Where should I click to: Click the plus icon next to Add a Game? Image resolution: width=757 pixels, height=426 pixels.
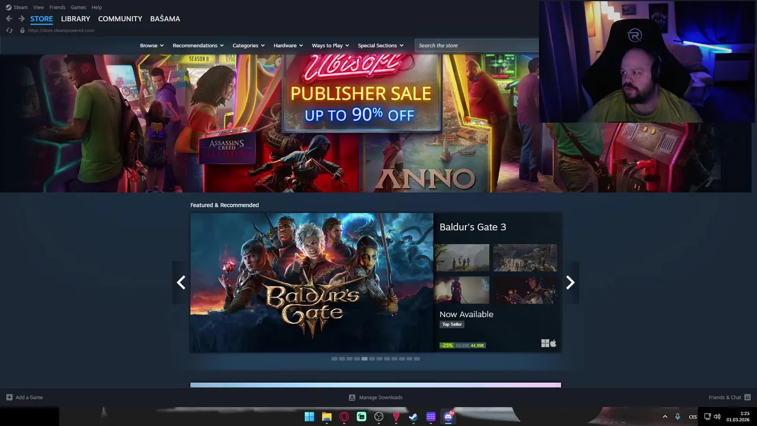coord(9,397)
